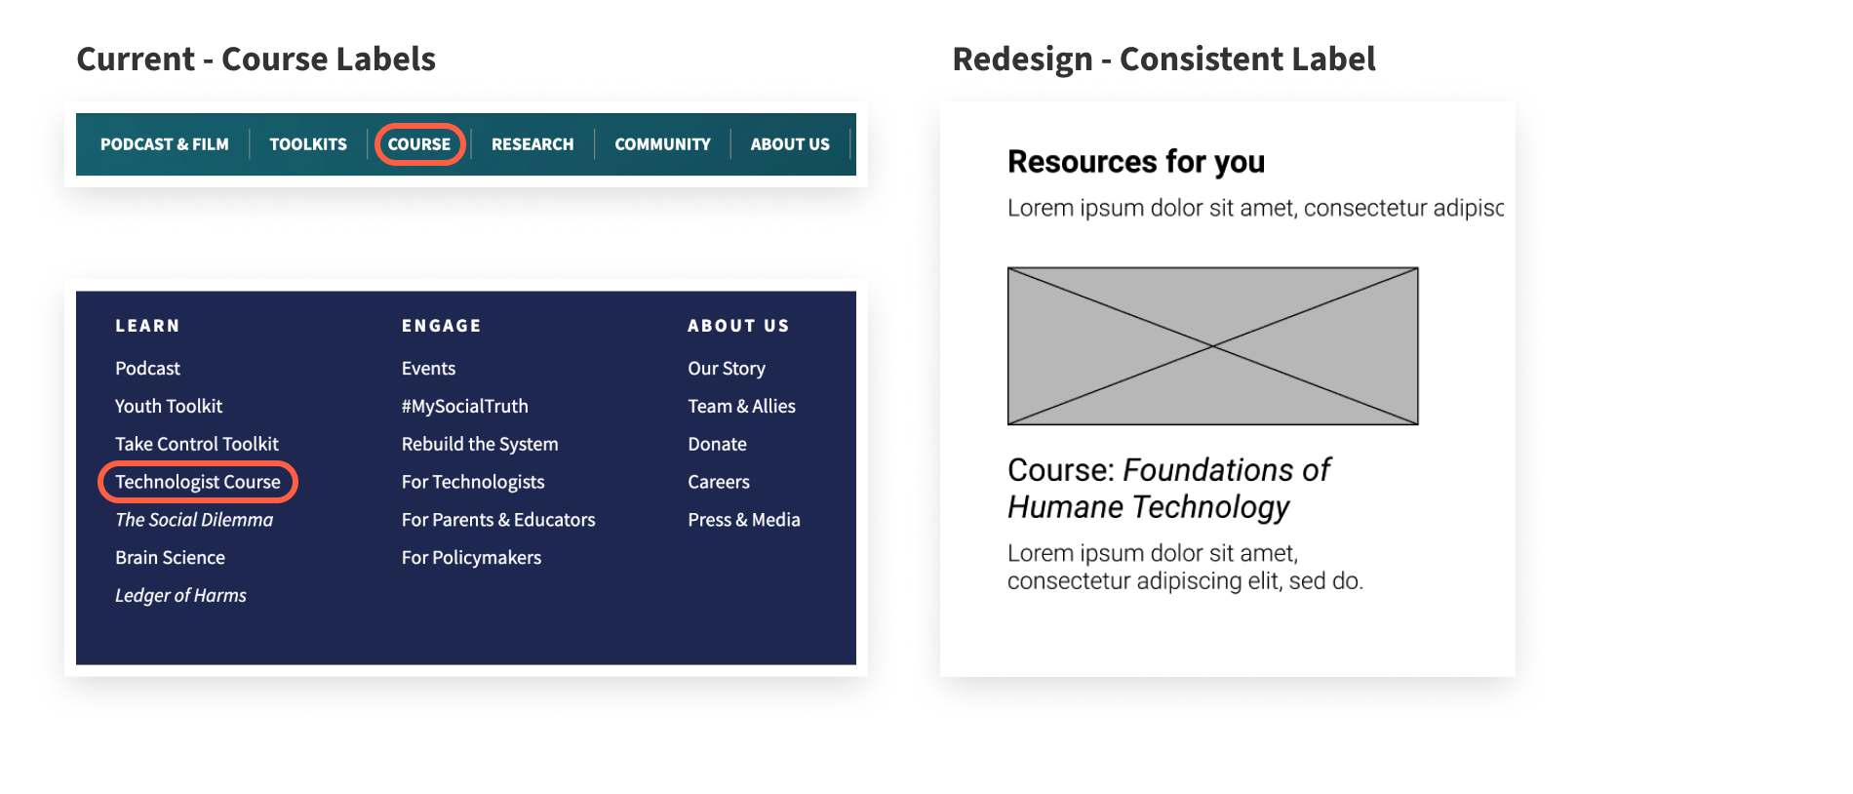The height and width of the screenshot is (794, 1853).
Task: Go to the Research navigation tab
Action: [x=532, y=144]
